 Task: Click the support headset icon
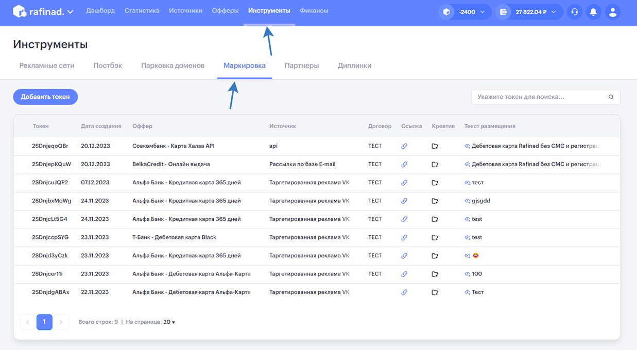click(x=575, y=12)
